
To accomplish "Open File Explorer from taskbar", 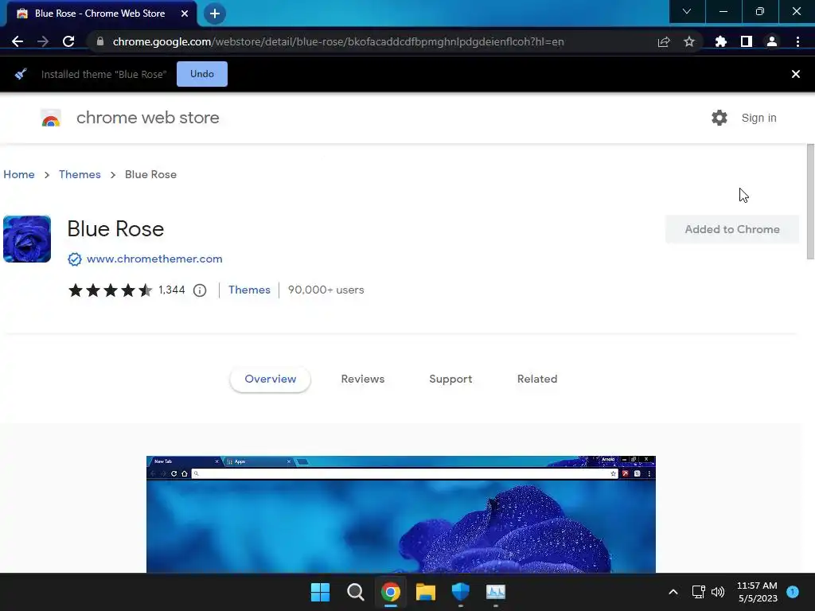I will point(425,592).
